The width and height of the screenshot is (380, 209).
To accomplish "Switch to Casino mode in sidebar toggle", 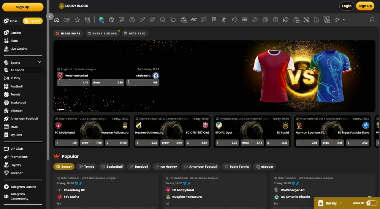I will point(11,21).
